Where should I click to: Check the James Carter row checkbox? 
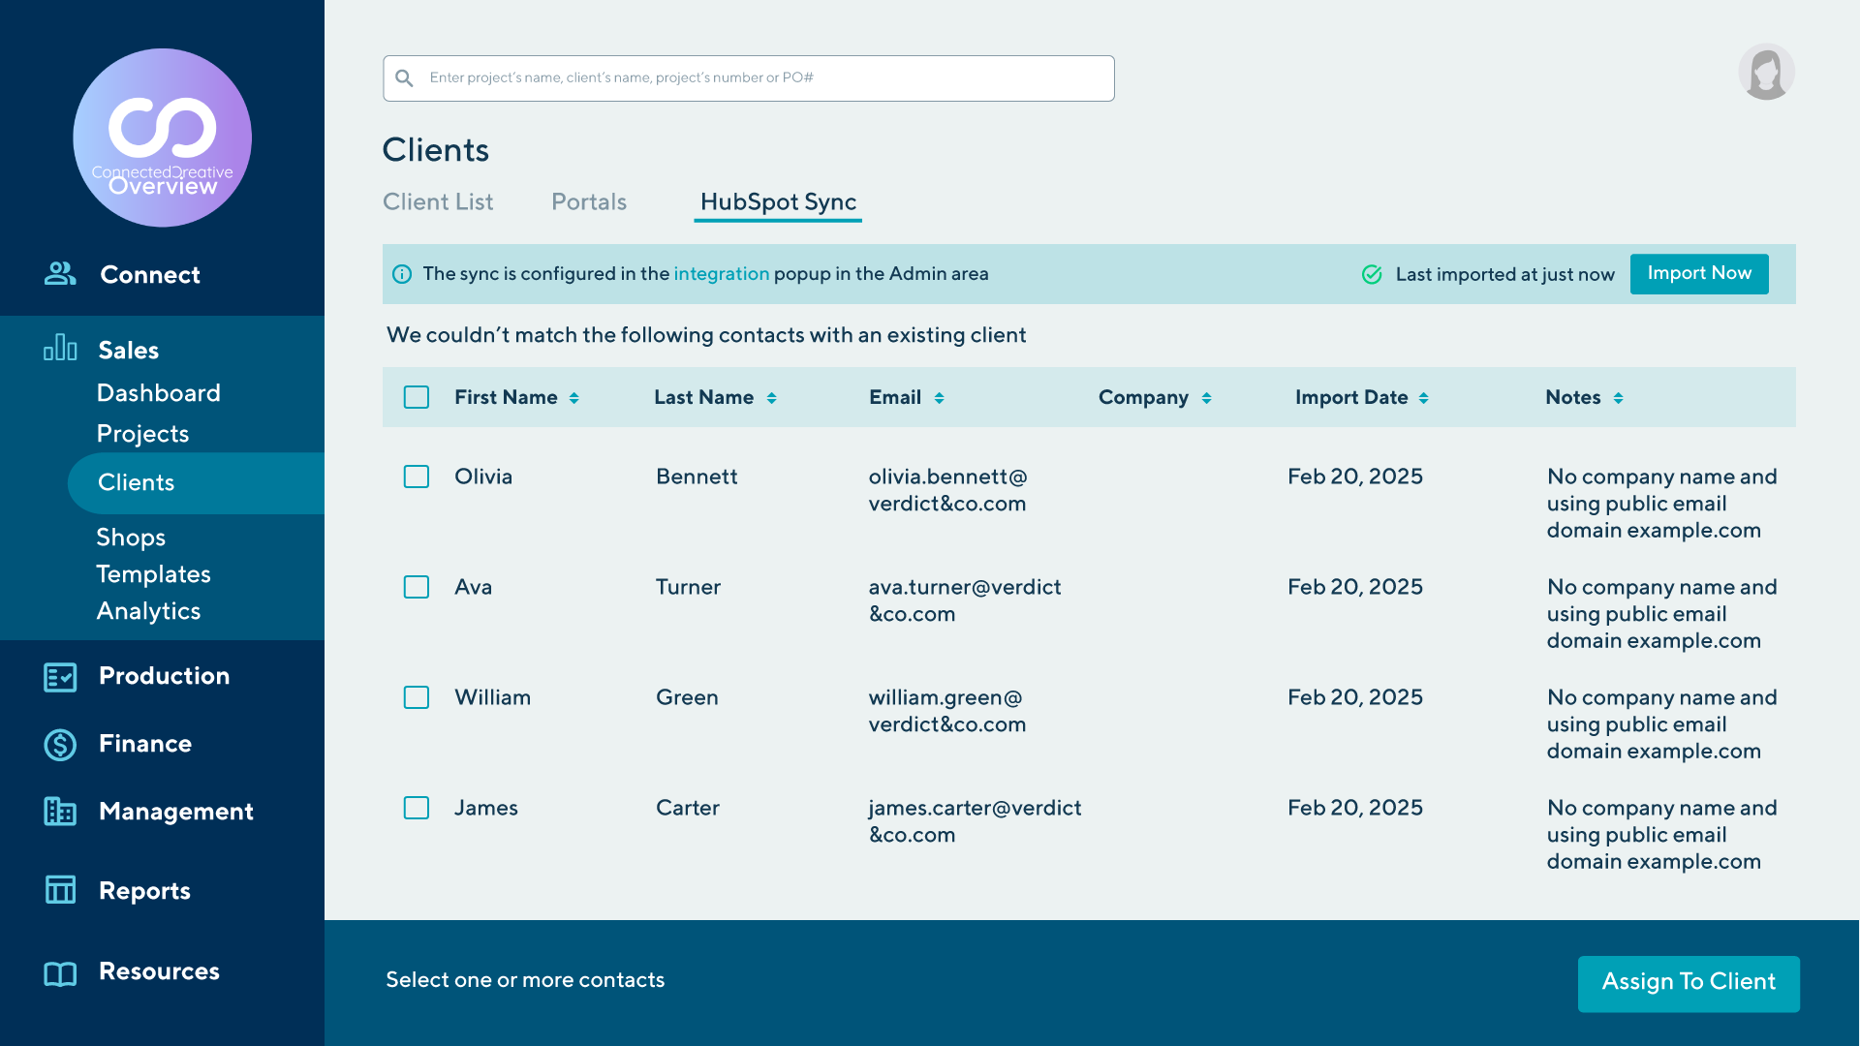(x=417, y=808)
